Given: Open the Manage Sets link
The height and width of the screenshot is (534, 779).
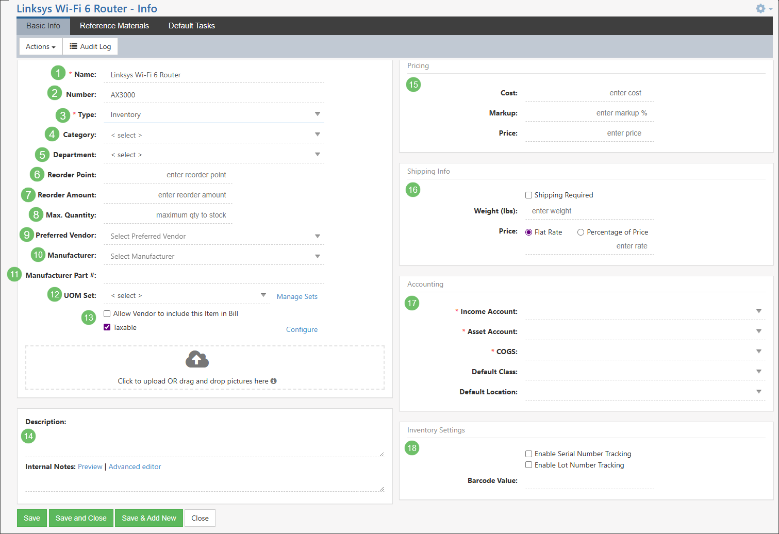Looking at the screenshot, I should (297, 296).
